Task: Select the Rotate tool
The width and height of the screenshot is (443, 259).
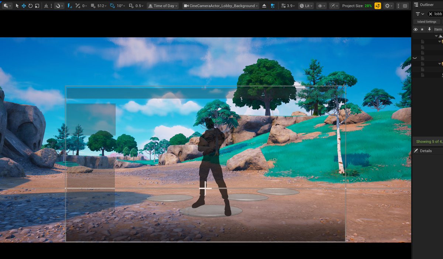Action: [x=30, y=6]
